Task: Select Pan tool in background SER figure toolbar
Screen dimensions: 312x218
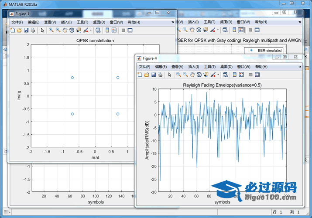Action: coord(192,30)
